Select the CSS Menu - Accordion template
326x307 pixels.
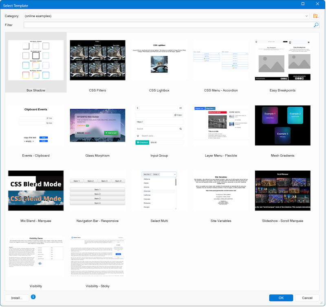220,60
